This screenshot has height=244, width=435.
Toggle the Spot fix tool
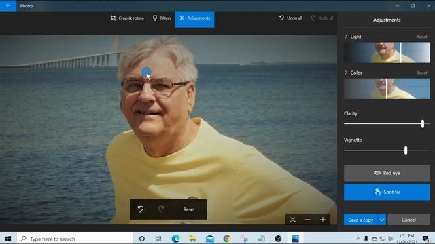pyautogui.click(x=387, y=192)
